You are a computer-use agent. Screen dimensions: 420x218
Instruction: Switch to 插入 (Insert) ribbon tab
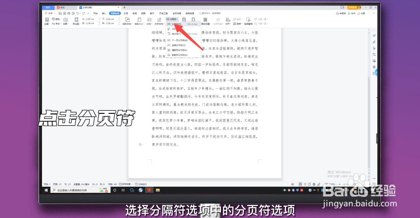click(104, 13)
